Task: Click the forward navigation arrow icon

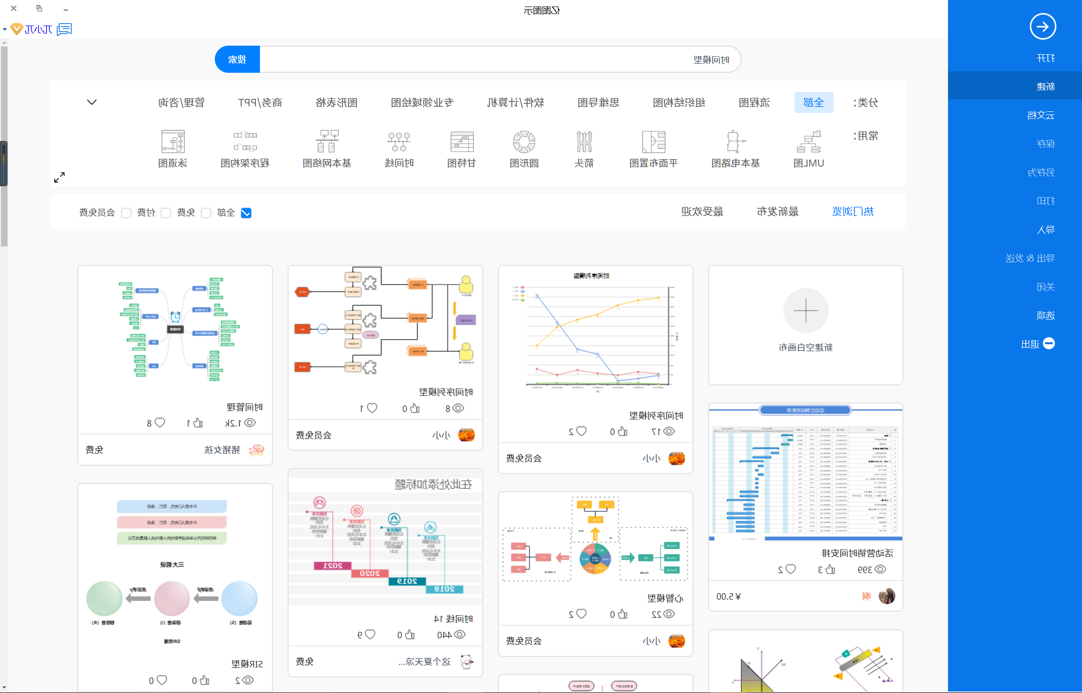Action: [x=1043, y=26]
